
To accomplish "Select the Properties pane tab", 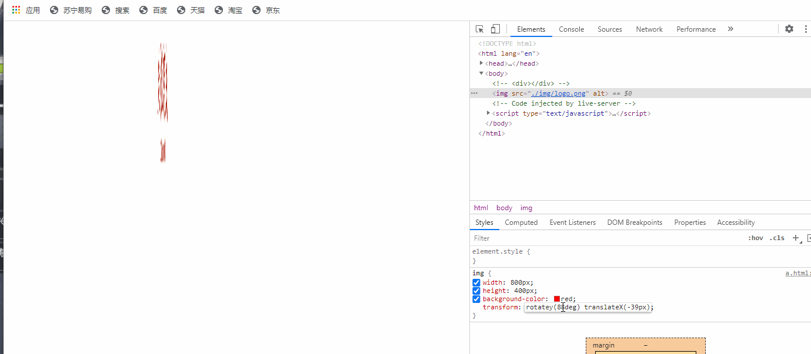I will point(690,222).
